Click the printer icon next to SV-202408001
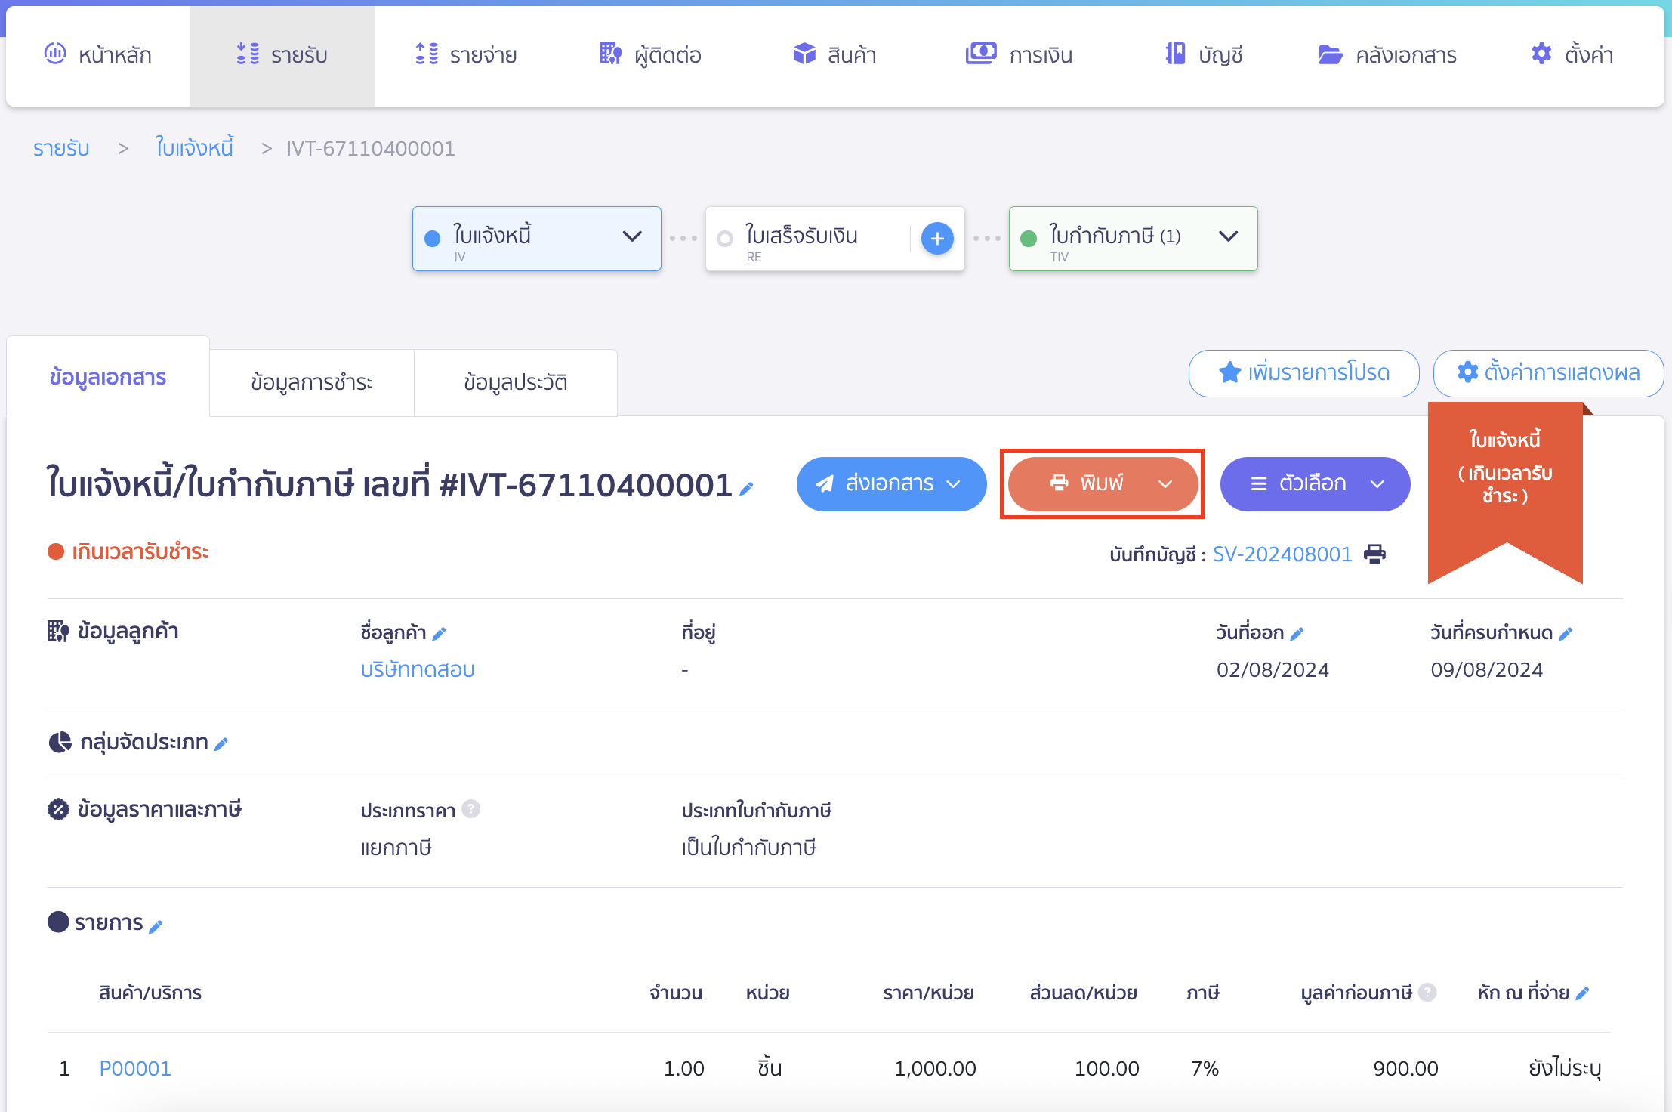Viewport: 1672px width, 1112px height. (x=1374, y=554)
